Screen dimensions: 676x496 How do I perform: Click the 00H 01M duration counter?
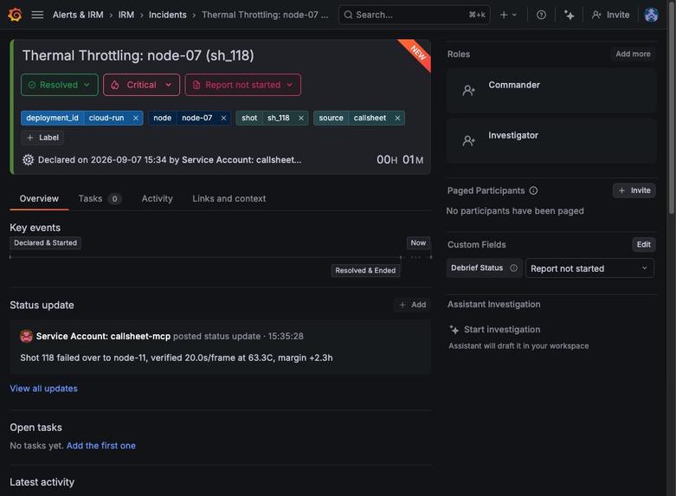(400, 159)
